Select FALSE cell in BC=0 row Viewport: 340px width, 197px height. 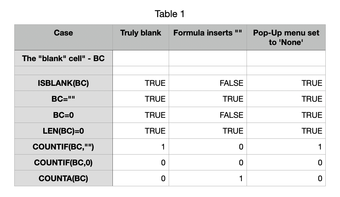[x=231, y=115]
